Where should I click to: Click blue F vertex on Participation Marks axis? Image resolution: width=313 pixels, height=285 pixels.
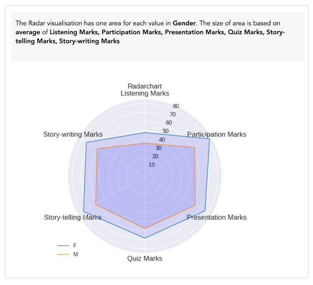(210, 139)
